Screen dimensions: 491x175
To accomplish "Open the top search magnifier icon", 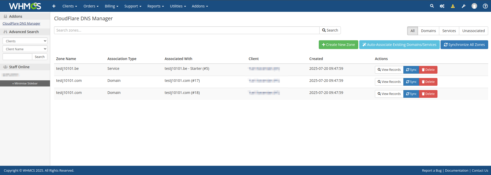I will pyautogui.click(x=432, y=6).
